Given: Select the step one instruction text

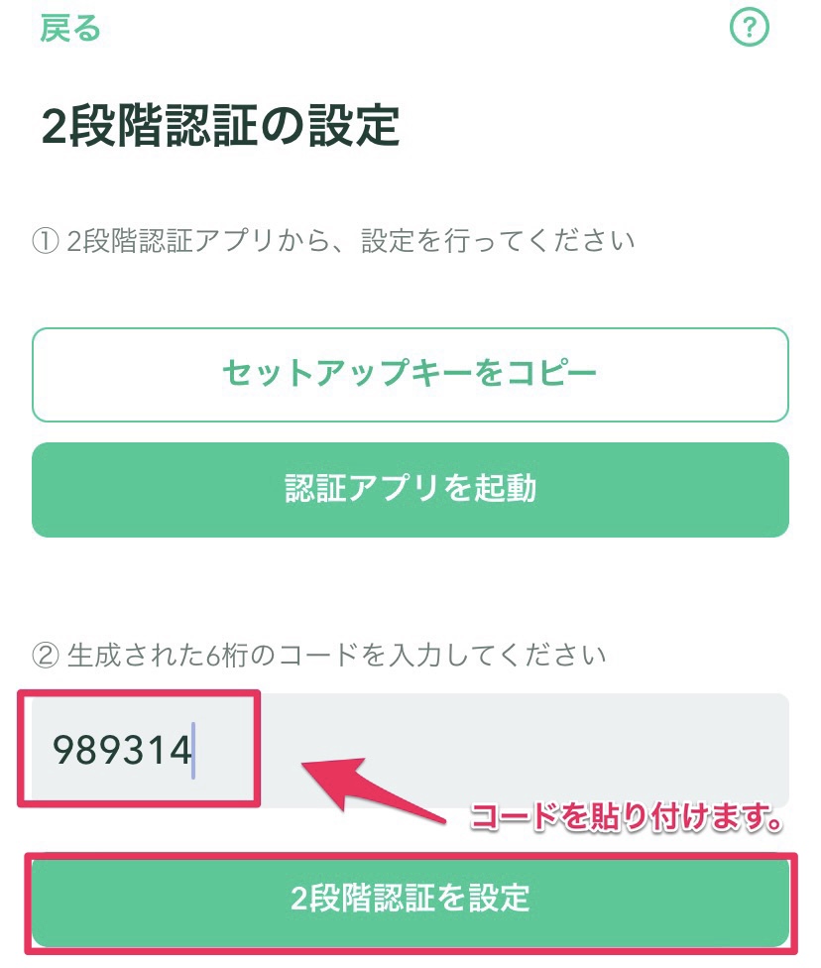Looking at the screenshot, I should click(x=350, y=241).
